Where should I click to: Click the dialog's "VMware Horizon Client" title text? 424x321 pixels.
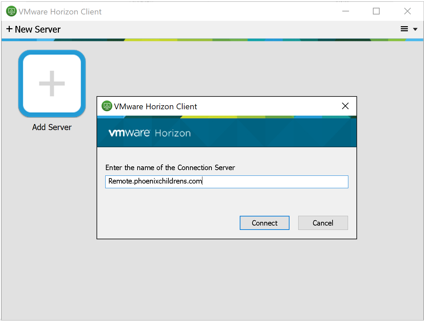pyautogui.click(x=155, y=107)
